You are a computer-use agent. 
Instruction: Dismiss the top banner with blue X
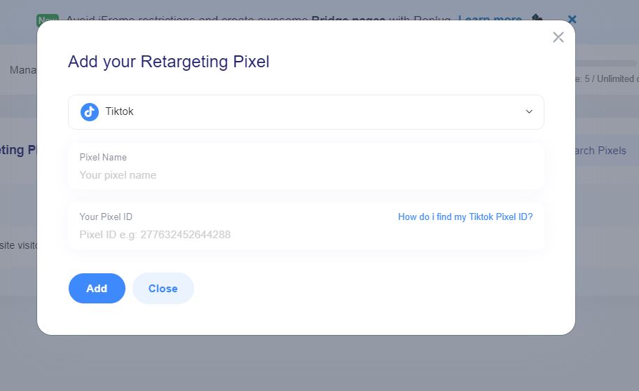pyautogui.click(x=572, y=19)
